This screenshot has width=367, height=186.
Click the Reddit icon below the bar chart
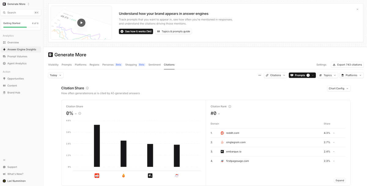[97, 175]
